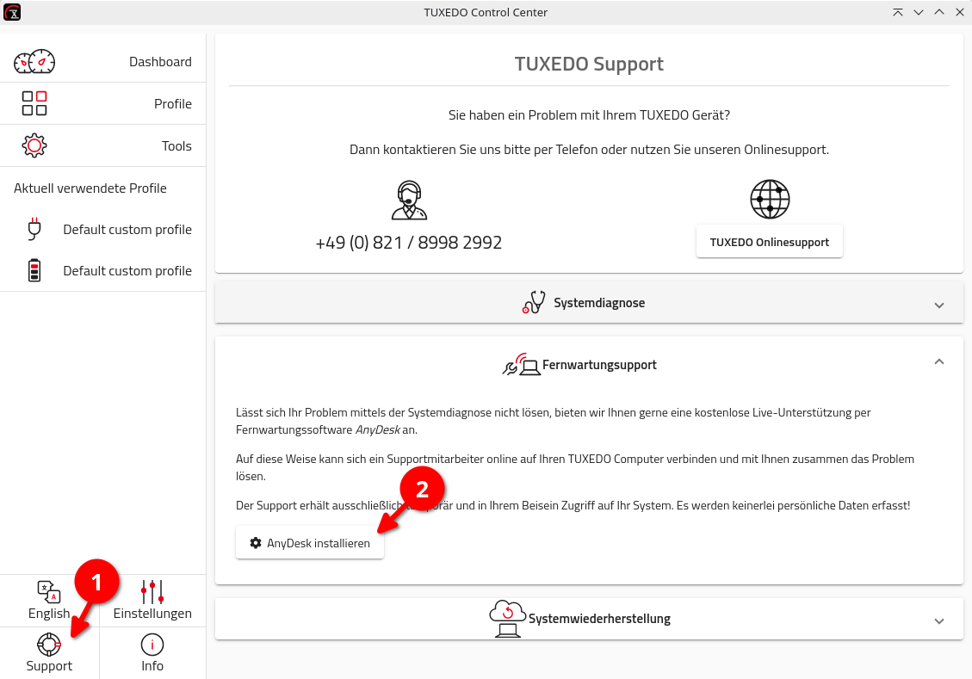Click the italic AnyDesk word in description
The width and height of the screenshot is (972, 679).
point(377,429)
